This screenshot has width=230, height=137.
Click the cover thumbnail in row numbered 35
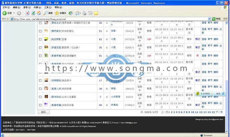46,47
